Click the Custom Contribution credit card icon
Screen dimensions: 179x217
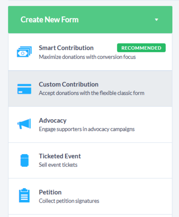(24, 89)
